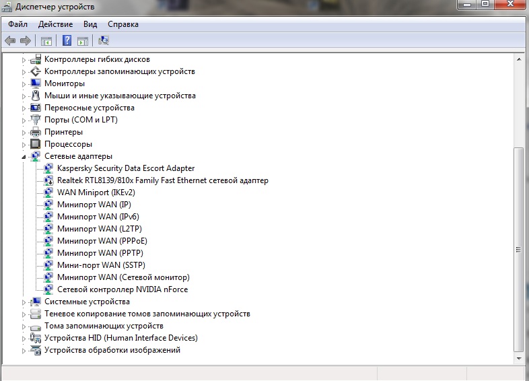Screen dimensions: 529x381
Task: Select Kaspersky Security Data Escort Adapter
Action: pos(126,168)
